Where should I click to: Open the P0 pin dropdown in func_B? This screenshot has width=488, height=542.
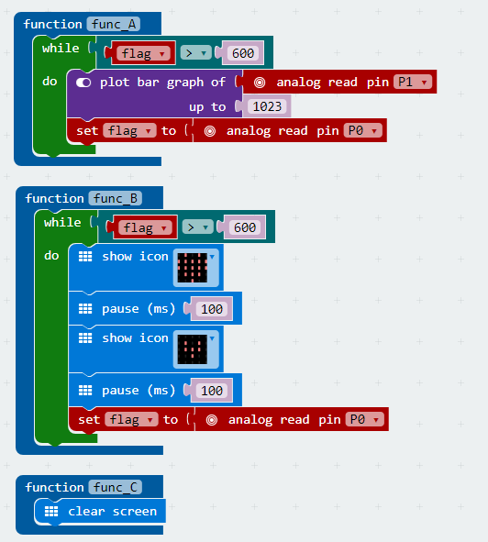(364, 420)
